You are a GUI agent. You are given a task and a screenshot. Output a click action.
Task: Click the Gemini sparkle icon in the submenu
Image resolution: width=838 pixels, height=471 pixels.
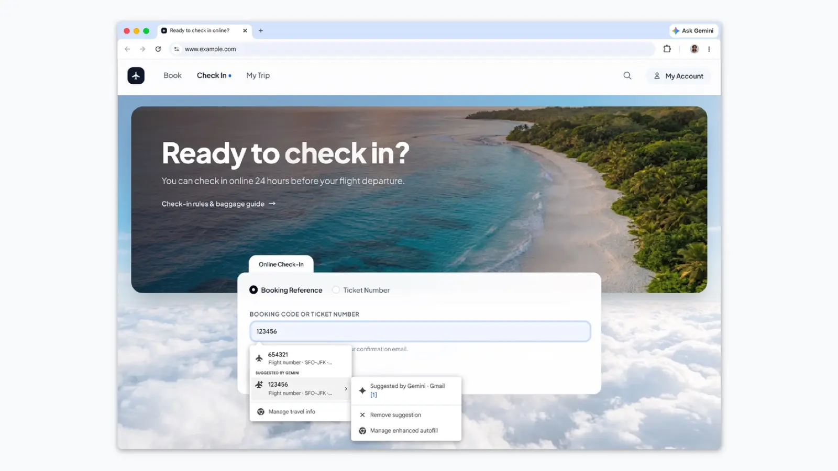(362, 390)
